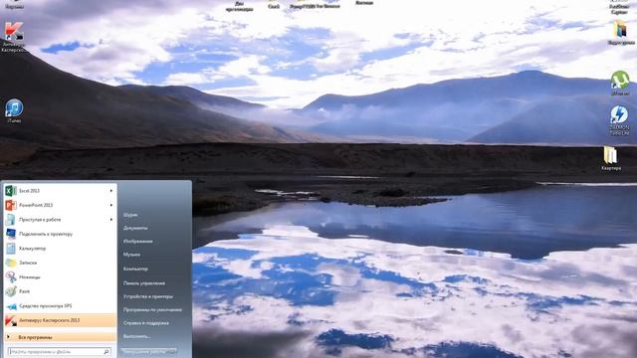
Task: Select the Видеоуроки folder on desktop
Action: [621, 33]
